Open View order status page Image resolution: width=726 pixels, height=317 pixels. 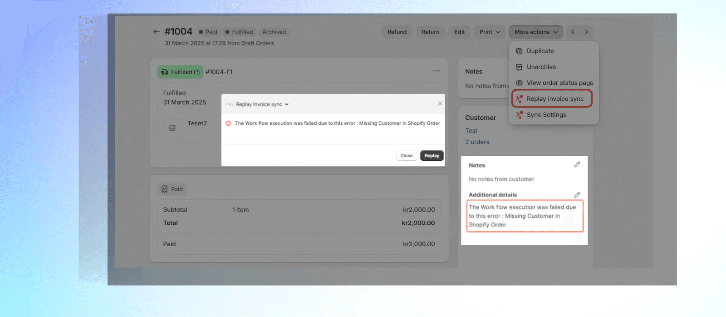[554, 83]
